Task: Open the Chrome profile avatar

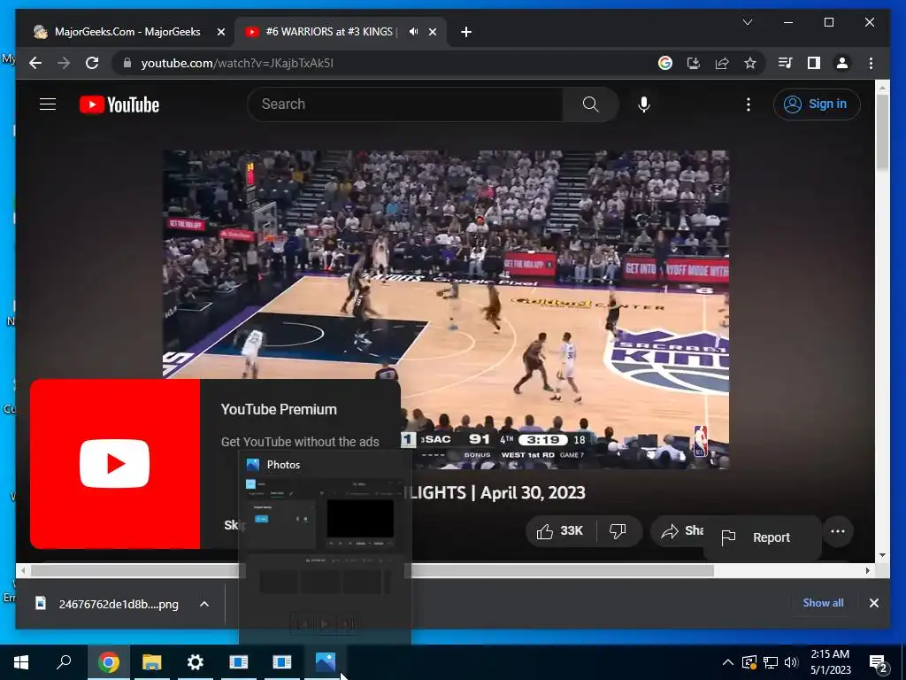Action: (x=842, y=63)
